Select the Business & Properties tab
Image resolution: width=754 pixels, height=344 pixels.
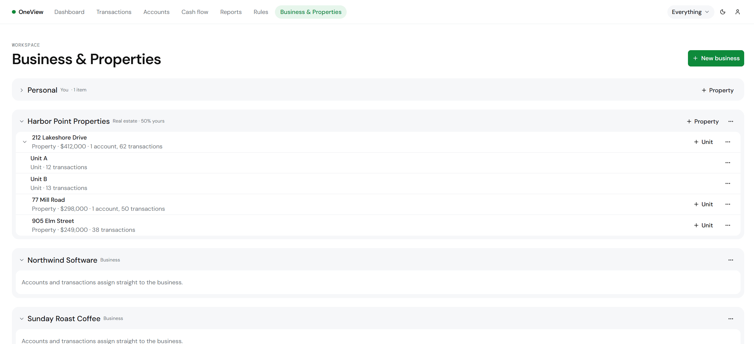311,12
